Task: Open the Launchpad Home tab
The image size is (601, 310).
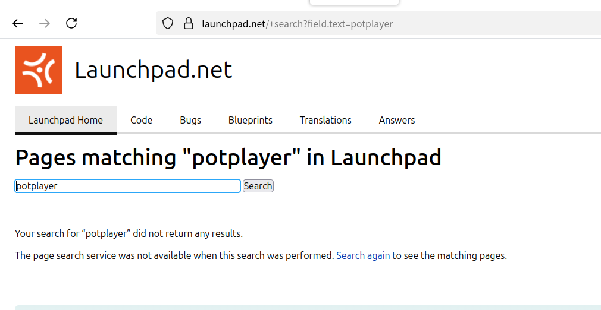Action: [x=65, y=120]
